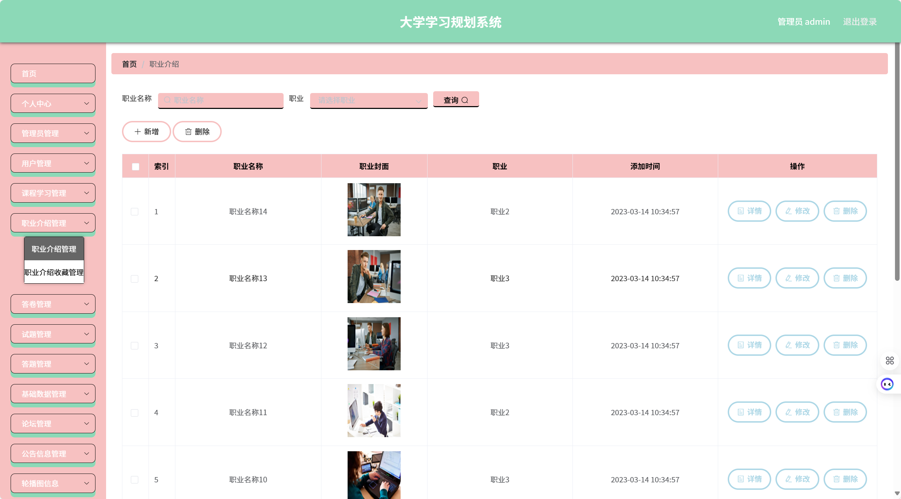This screenshot has height=499, width=901.
Task: Click 修改 pencil button for 职业名称13
Action: 797,278
